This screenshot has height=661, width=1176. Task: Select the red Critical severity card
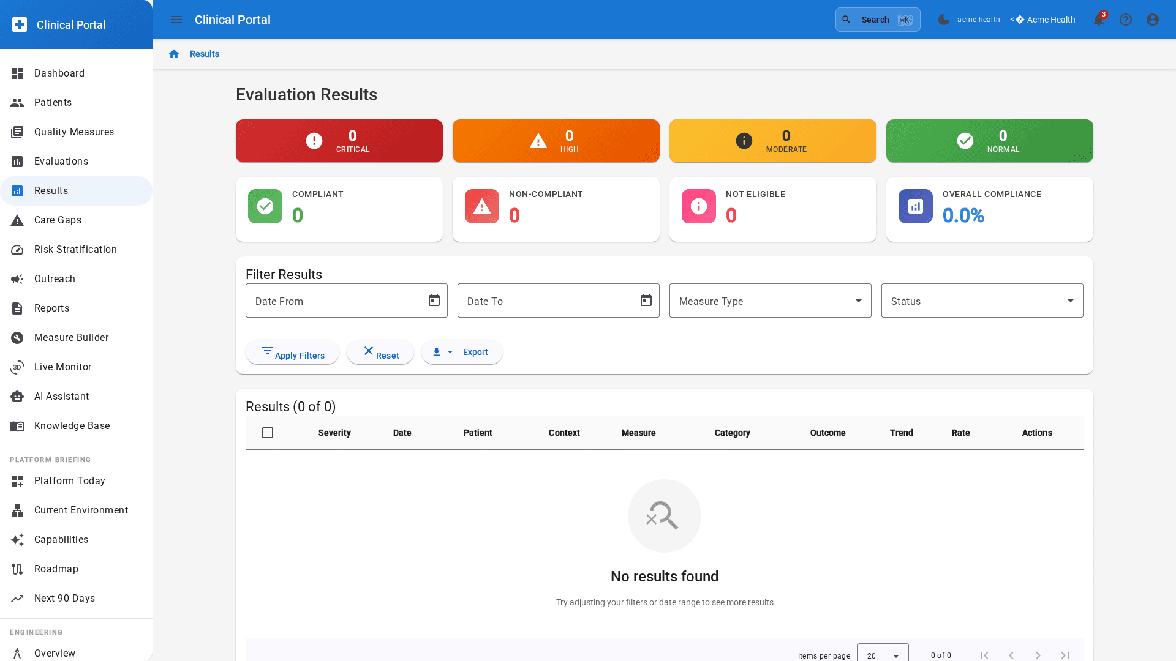[339, 141]
